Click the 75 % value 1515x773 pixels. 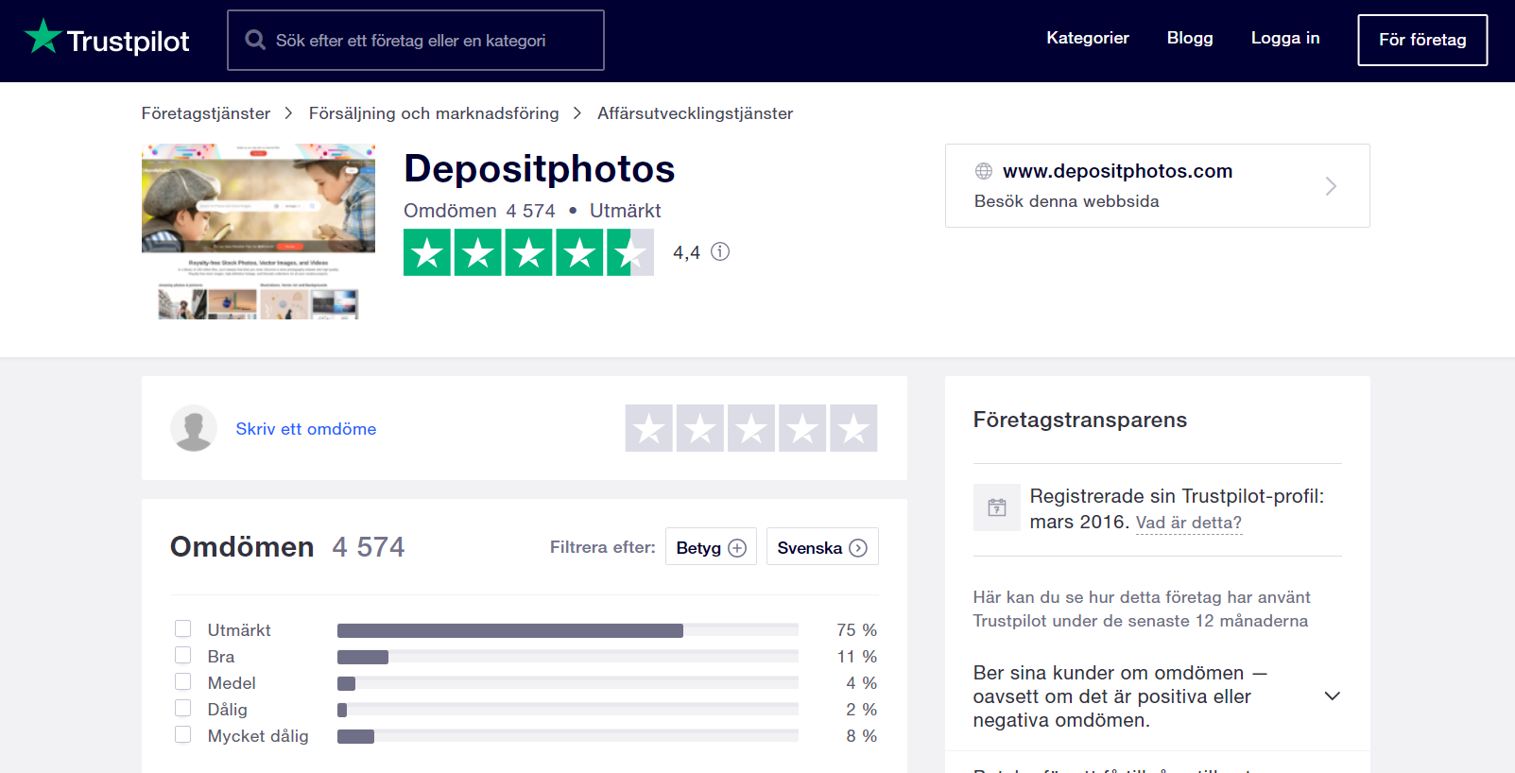(856, 630)
